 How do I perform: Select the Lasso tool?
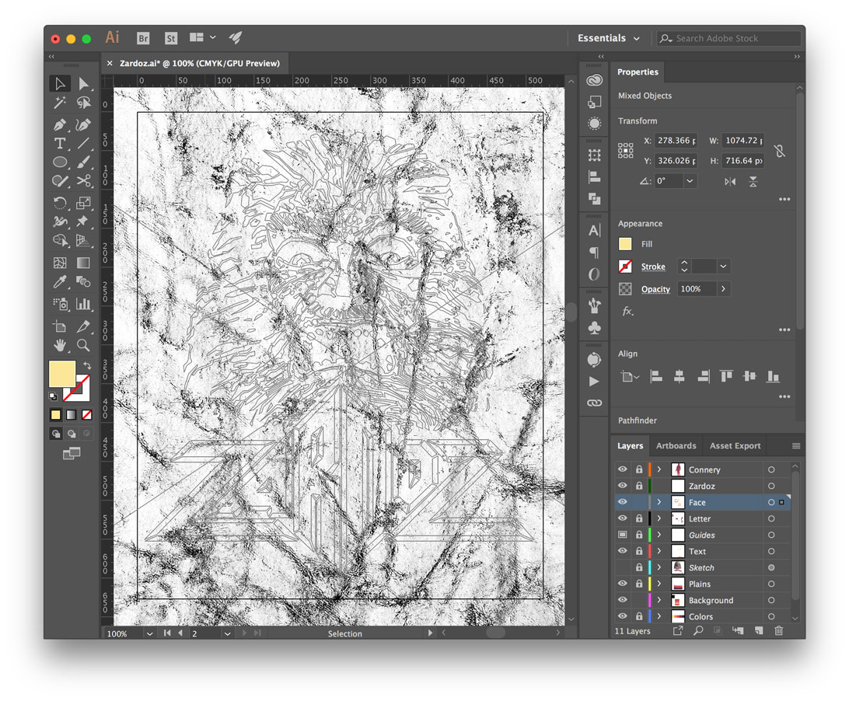pos(83,103)
